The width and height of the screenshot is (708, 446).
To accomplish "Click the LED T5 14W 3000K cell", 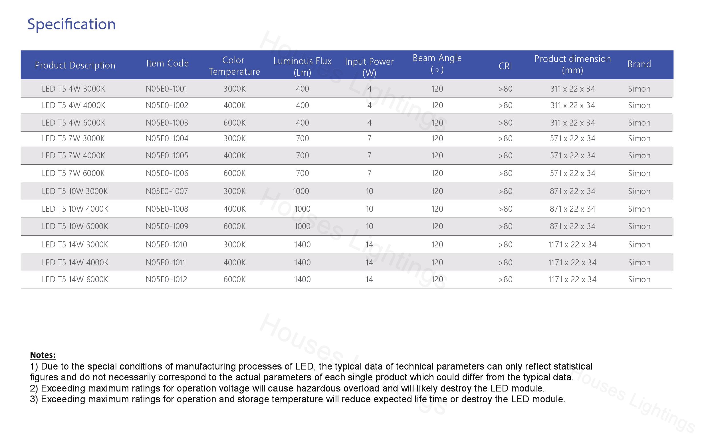I will (75, 244).
